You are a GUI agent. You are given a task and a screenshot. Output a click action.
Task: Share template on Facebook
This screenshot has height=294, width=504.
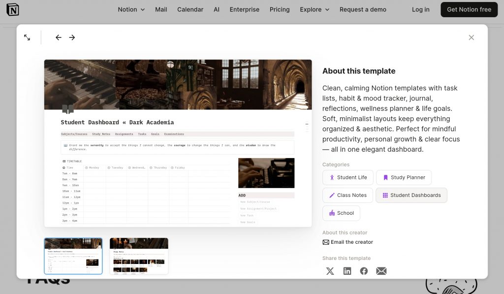364,271
